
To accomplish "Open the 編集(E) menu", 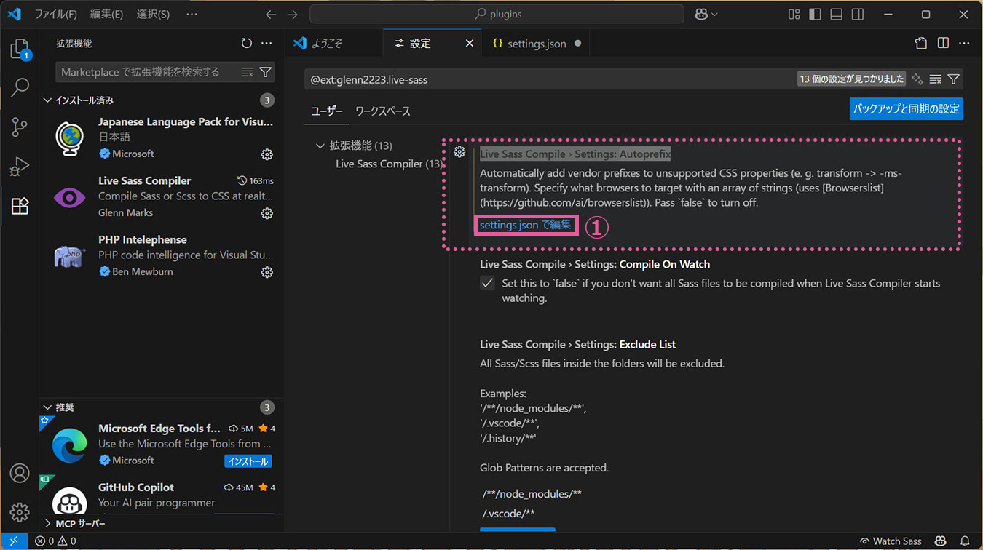I will click(x=106, y=15).
